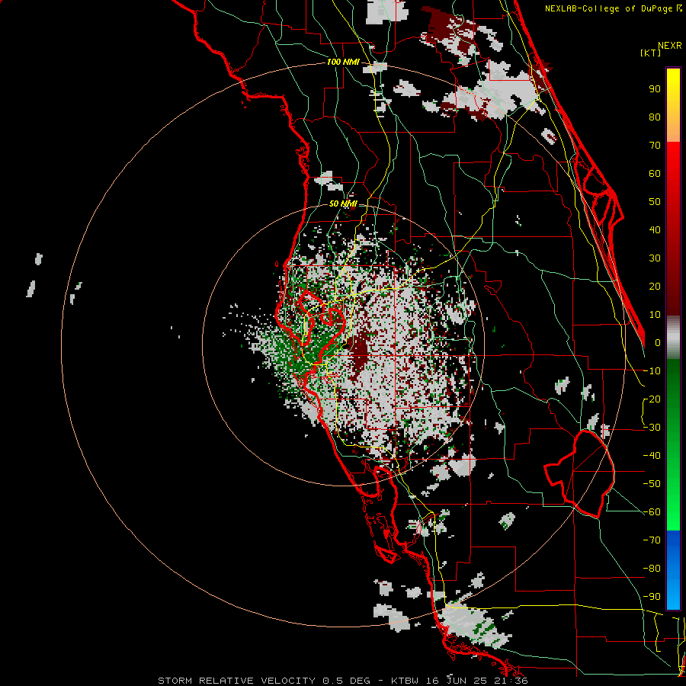Click the positive 90 knots scale label
686x686 pixels.
[655, 89]
